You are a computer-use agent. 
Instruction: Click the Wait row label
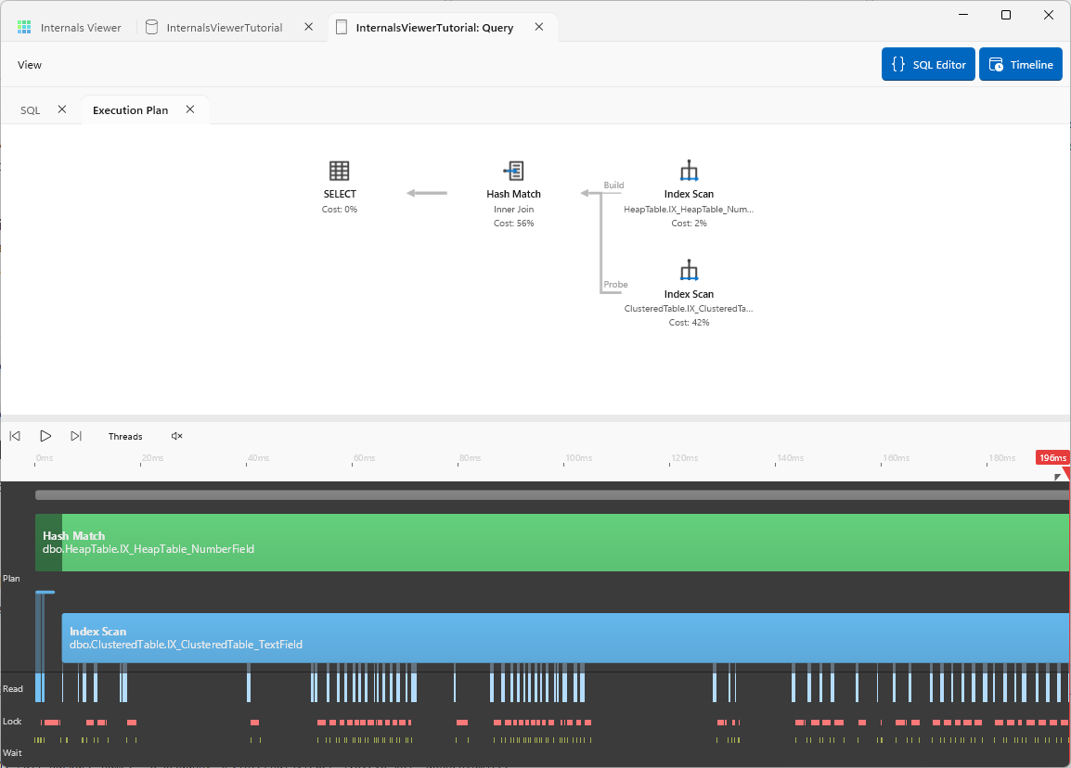coord(12,753)
